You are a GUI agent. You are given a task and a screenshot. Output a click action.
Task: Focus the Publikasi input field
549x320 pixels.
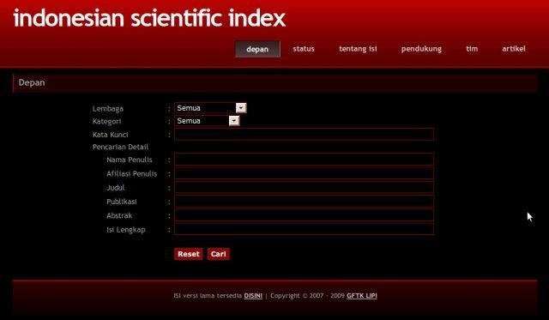coord(304,202)
